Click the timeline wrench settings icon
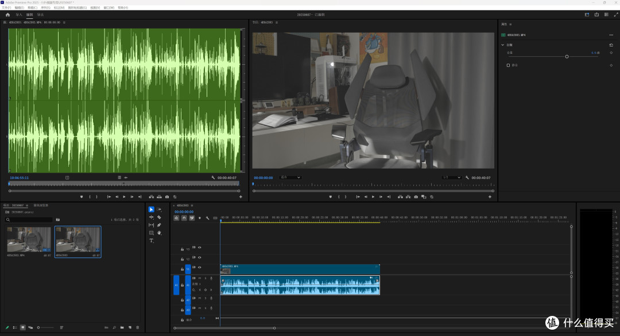Screen dimensions: 620x336 tap(207, 218)
